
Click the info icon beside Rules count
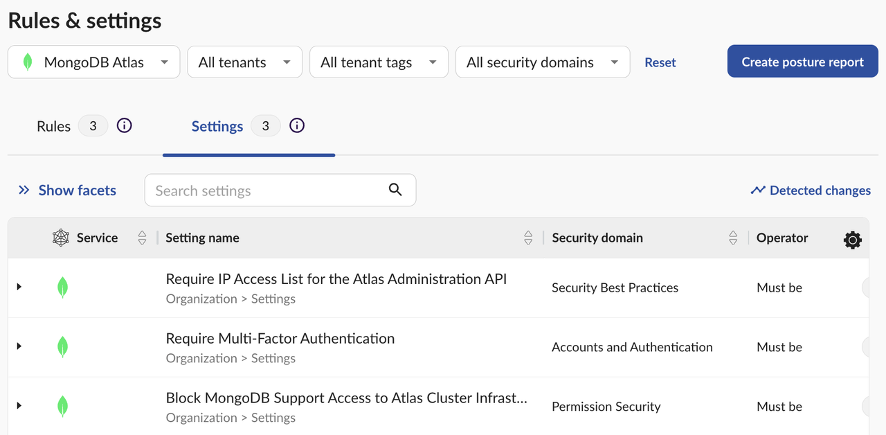click(124, 126)
